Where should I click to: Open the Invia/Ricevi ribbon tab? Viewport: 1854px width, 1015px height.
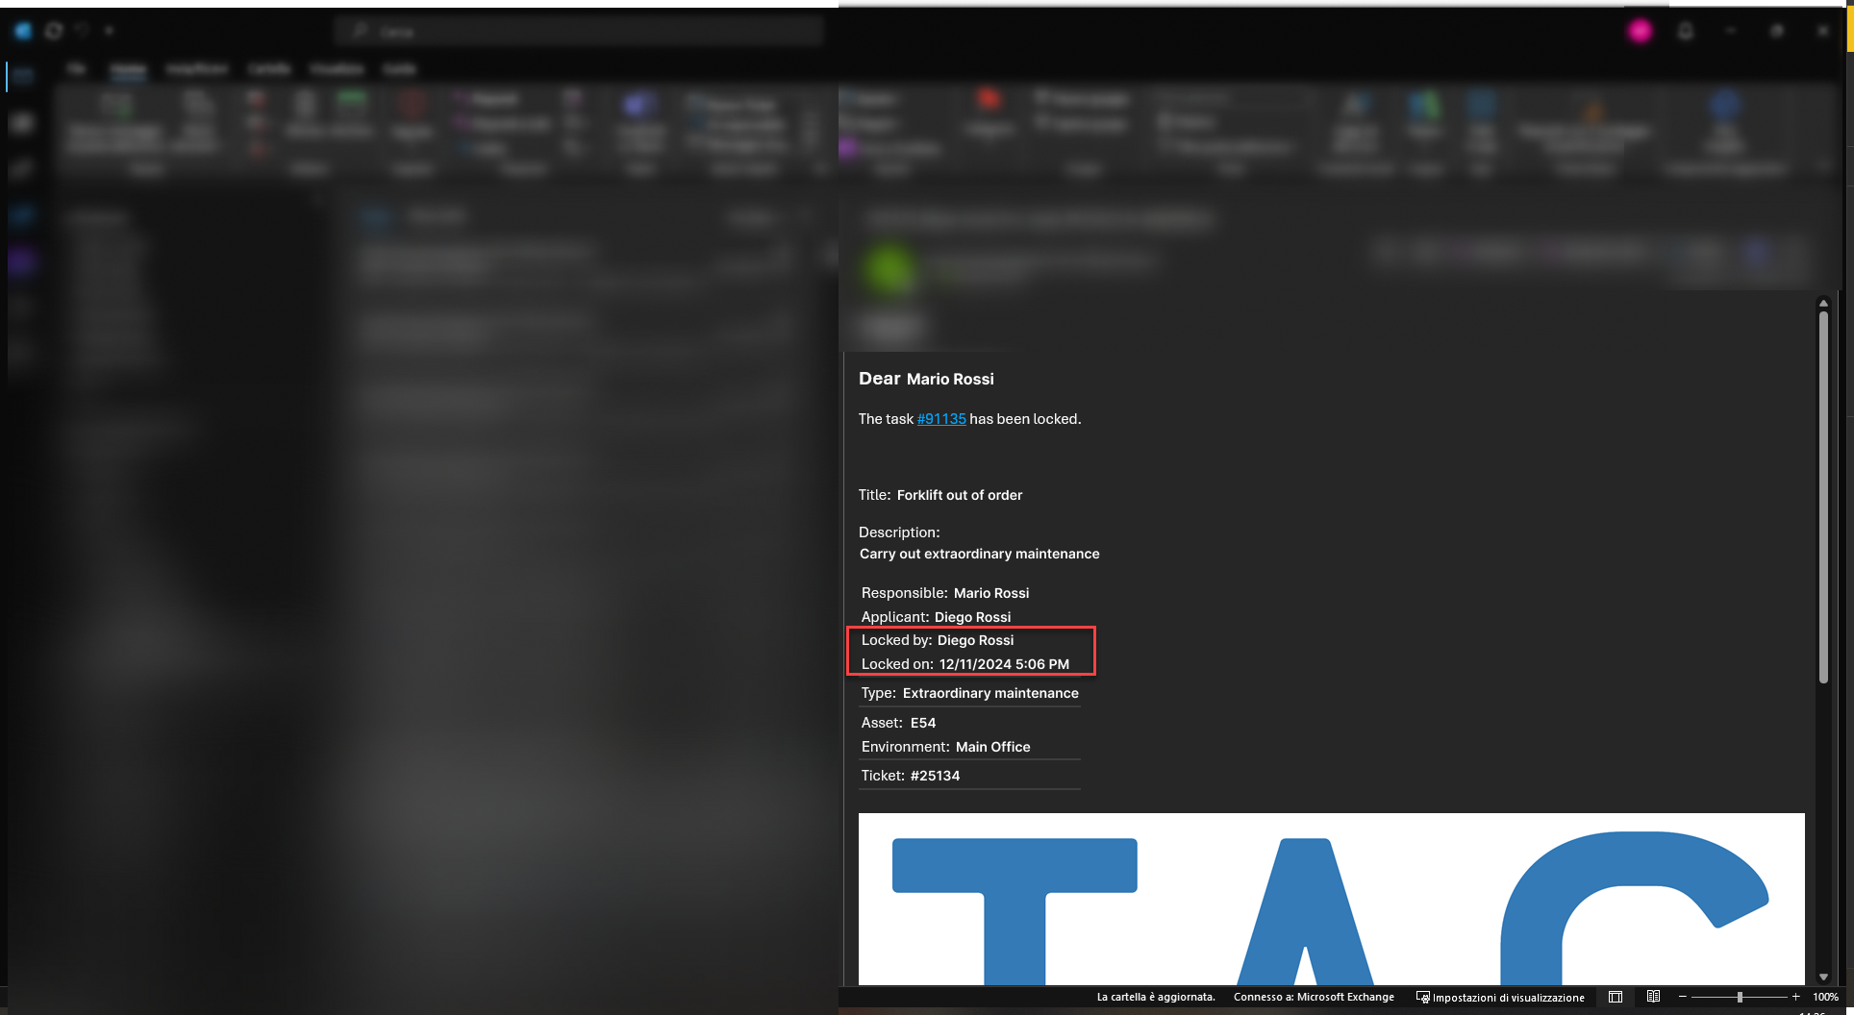coord(196,69)
